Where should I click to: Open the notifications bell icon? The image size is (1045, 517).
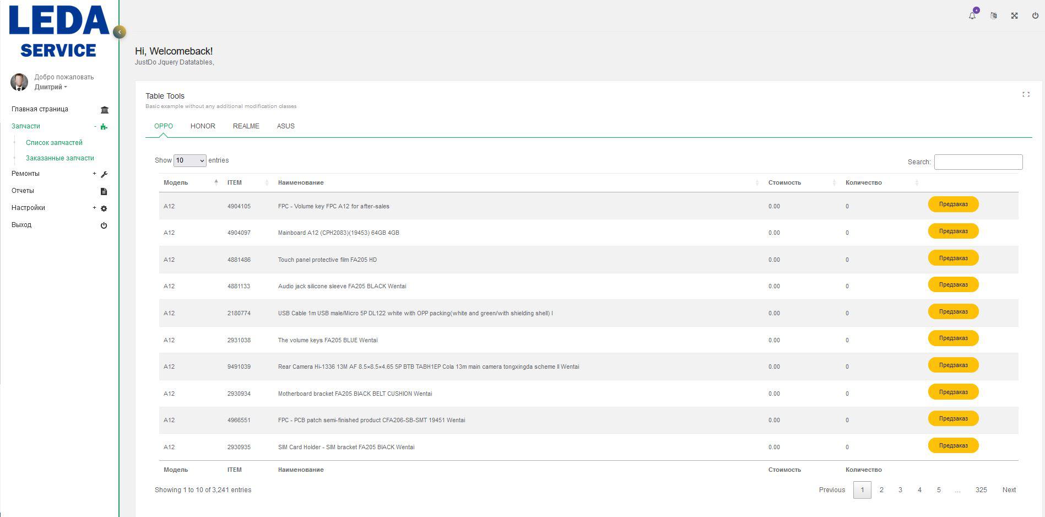(972, 16)
